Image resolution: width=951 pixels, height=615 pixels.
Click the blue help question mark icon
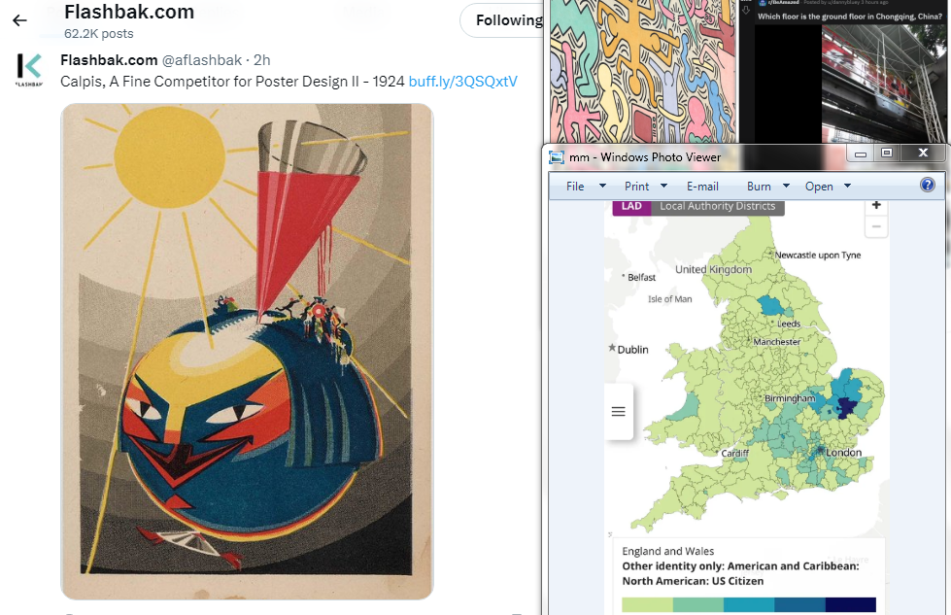[928, 185]
